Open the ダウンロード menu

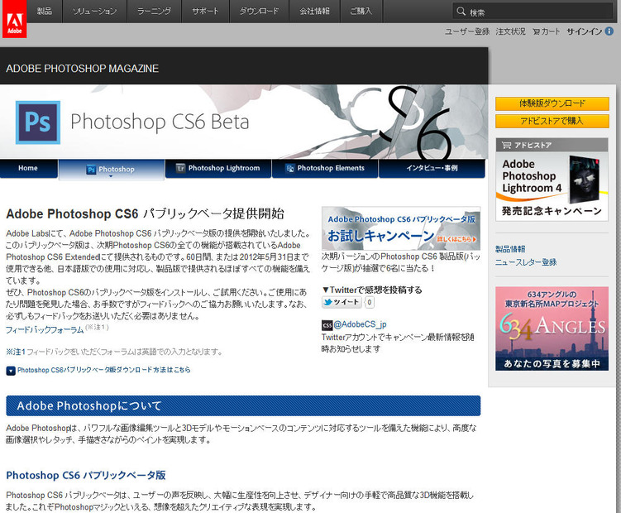click(x=259, y=11)
